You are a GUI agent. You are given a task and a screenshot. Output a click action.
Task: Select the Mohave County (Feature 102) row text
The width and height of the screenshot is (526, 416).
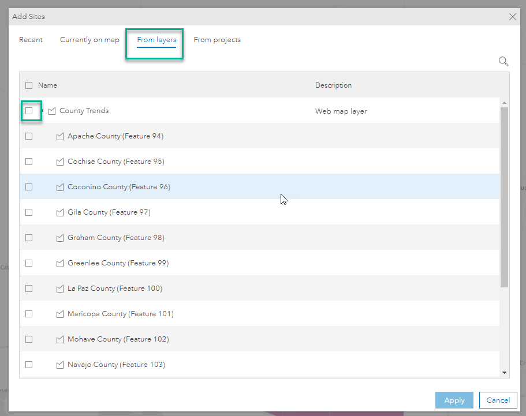[118, 339]
